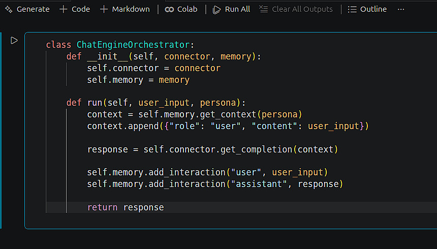This screenshot has width=437, height=249.
Task: Click the "assistant" string in add_interaction
Action: [258, 184]
